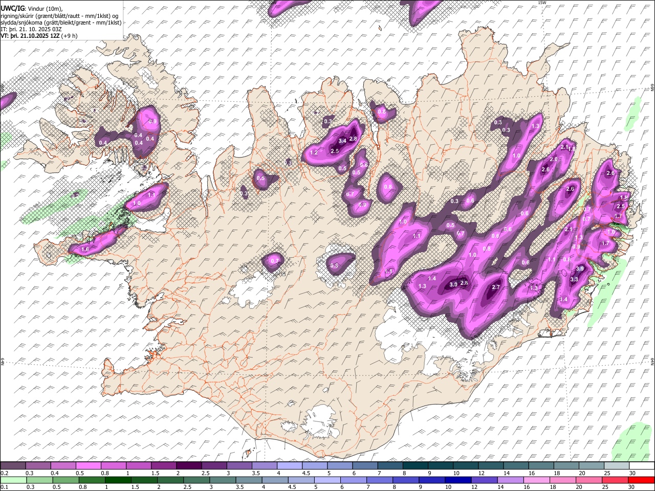This screenshot has height=491, width=655.
Task: Select the "Vindur (10m)" header label
Action: tap(45, 9)
